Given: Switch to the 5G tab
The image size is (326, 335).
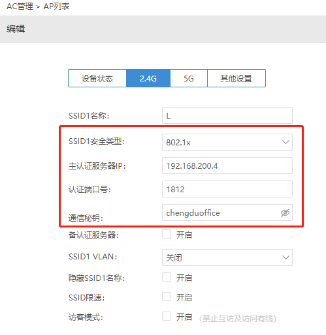Looking at the screenshot, I should click(x=189, y=78).
